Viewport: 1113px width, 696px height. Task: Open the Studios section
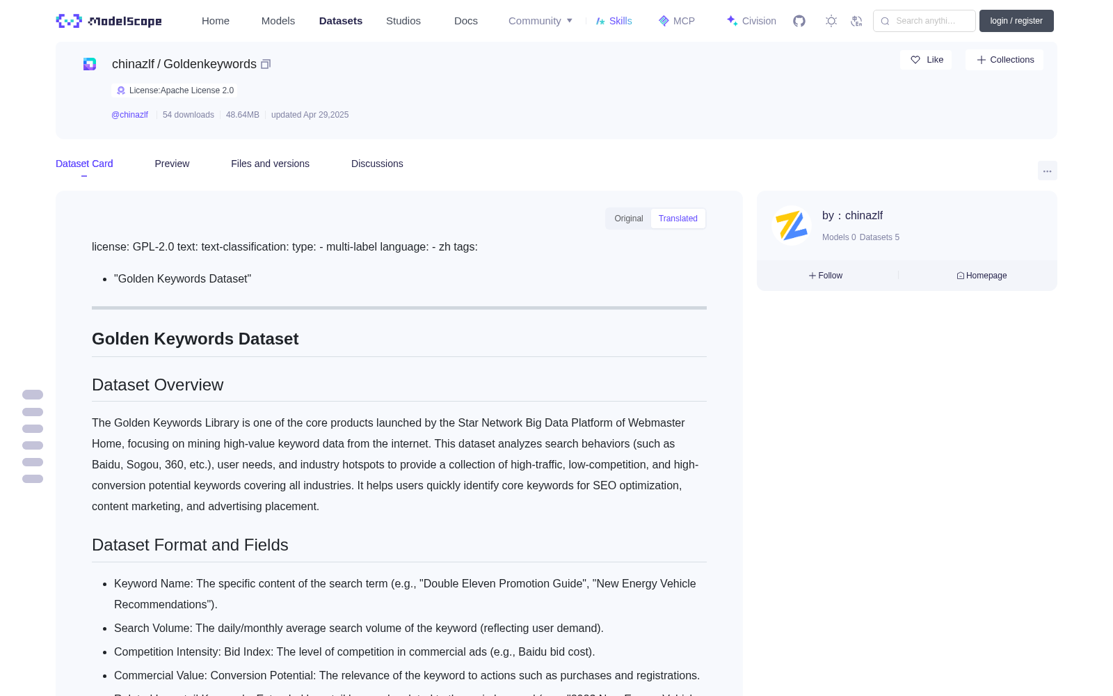click(x=403, y=21)
